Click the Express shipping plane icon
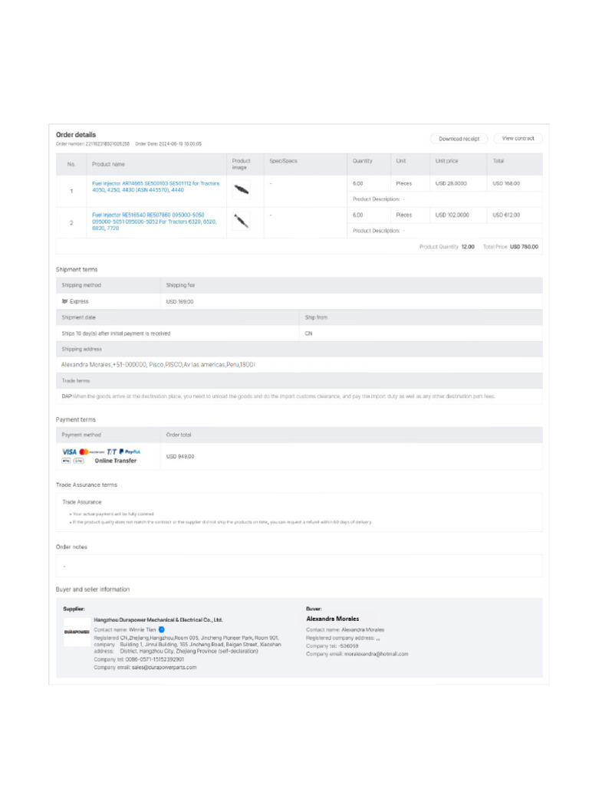589x785 pixels. tap(65, 302)
